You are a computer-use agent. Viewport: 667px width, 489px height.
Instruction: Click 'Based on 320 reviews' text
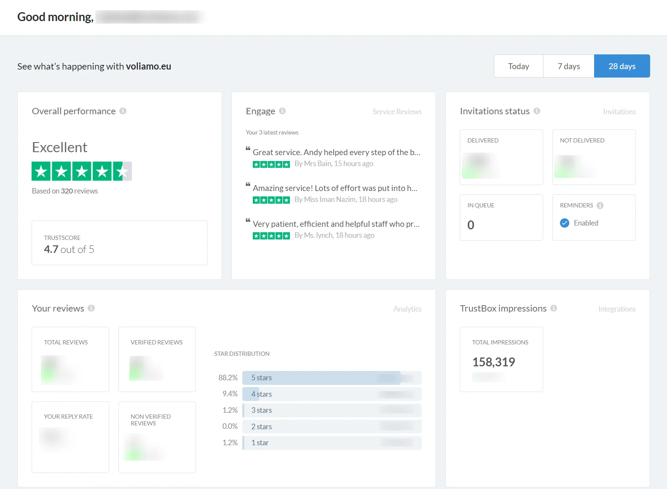click(x=65, y=191)
